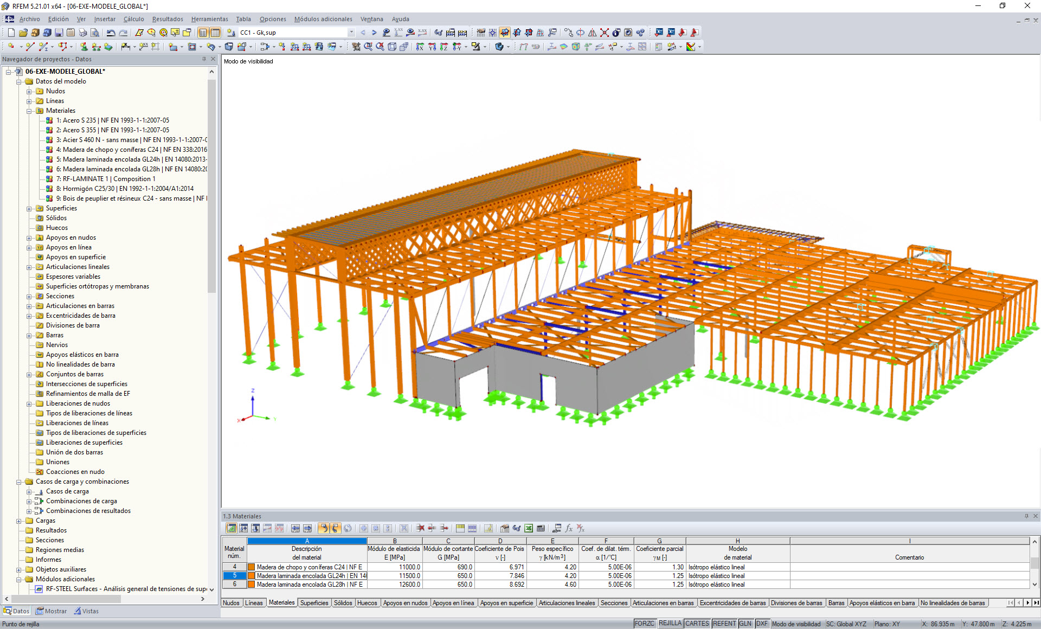Toggle the REJILLA grid option in the status bar
This screenshot has height=629, width=1041.
point(670,623)
